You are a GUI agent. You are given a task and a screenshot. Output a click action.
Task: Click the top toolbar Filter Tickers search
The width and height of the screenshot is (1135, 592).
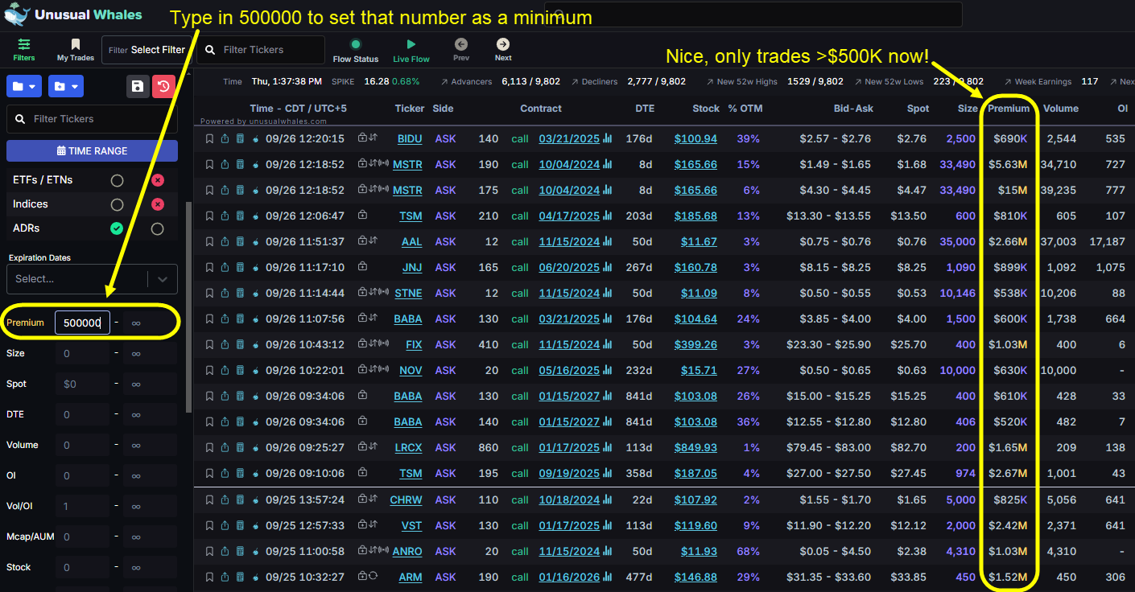[x=261, y=50]
